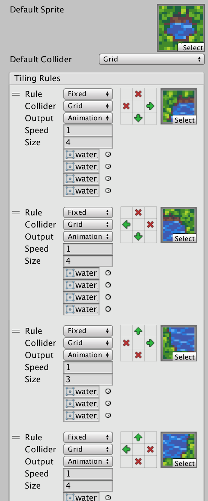Click the red X below center in third rule grid
Screen dimensions: 208x501
(138, 355)
